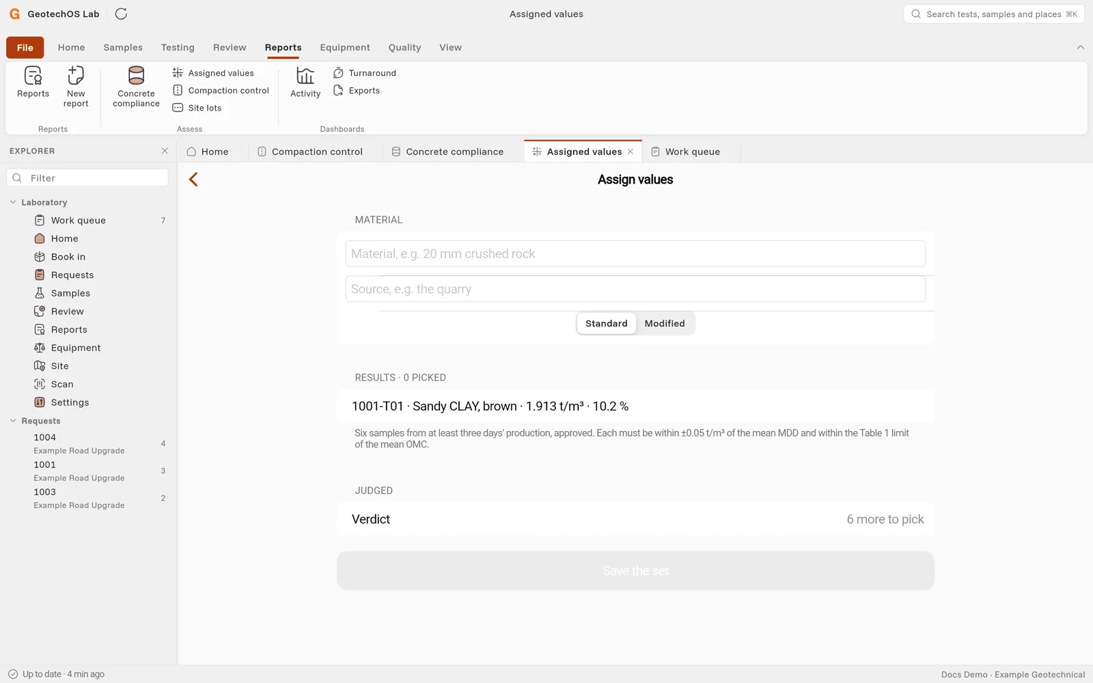Pick result 1001-T01 Sandy CLAY

click(635, 406)
